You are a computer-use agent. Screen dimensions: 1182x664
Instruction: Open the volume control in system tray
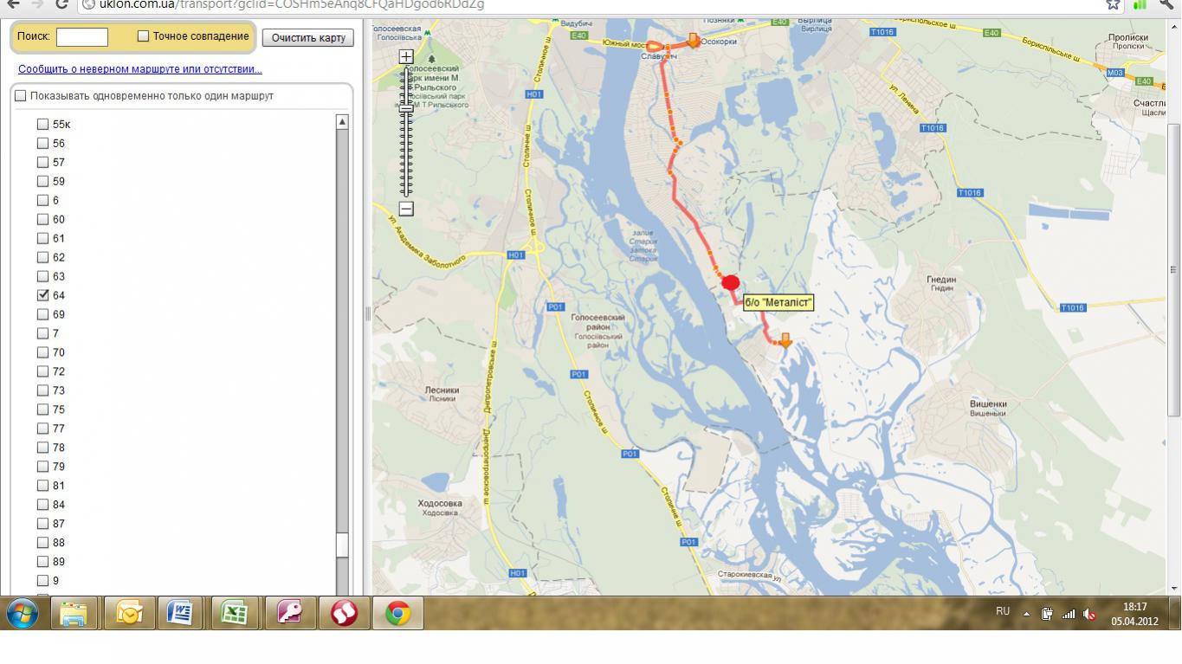pos(1089,614)
